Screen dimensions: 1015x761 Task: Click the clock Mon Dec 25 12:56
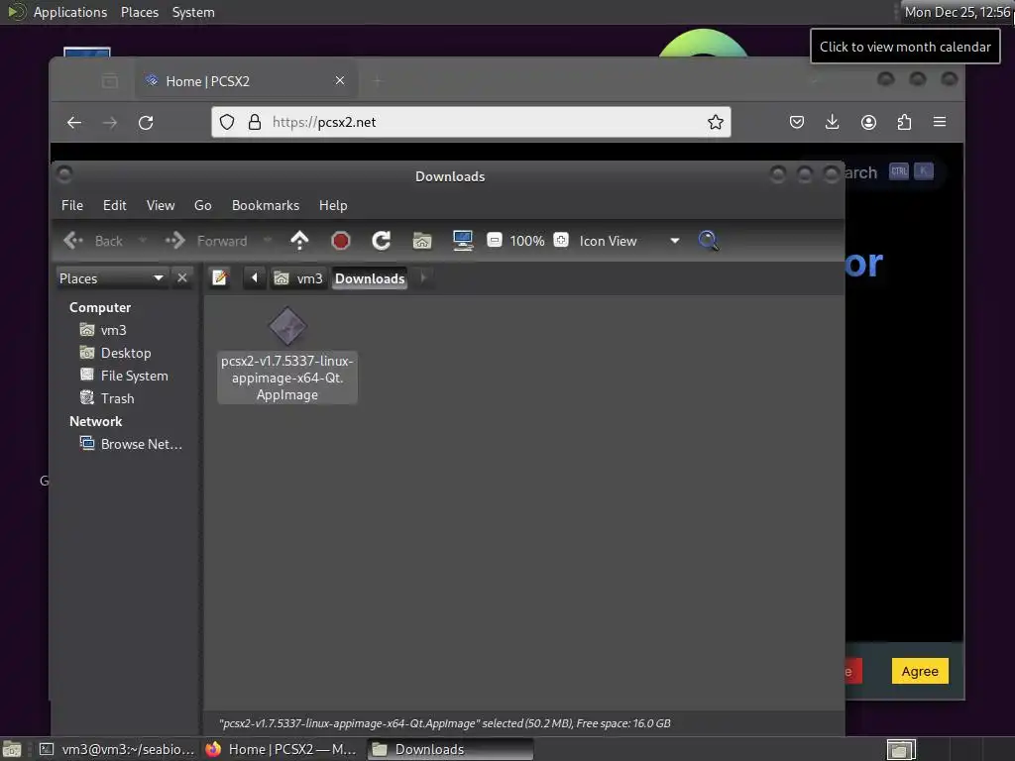click(x=957, y=12)
